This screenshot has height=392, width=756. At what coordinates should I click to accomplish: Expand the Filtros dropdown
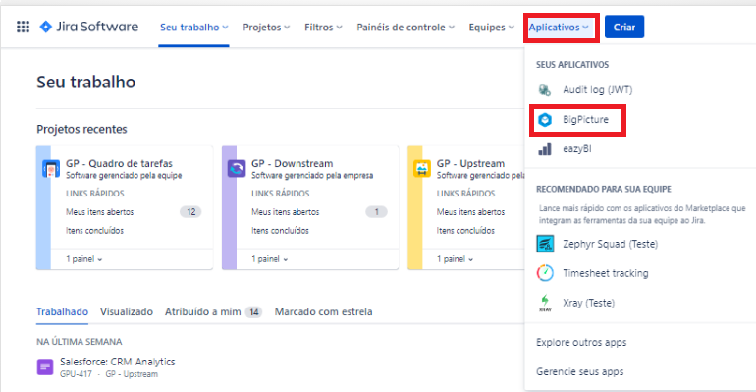pos(323,27)
